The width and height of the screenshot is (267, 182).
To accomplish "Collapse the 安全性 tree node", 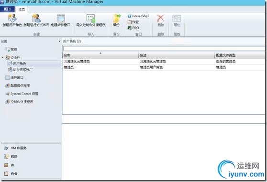I will pos(2,57).
